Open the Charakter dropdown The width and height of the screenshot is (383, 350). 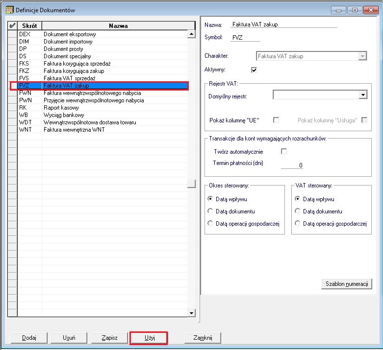pos(362,56)
